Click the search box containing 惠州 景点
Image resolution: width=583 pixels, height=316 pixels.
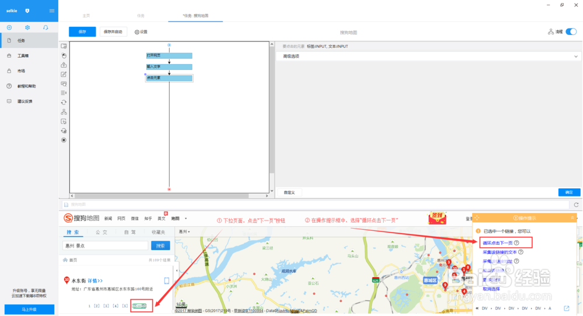tap(105, 245)
